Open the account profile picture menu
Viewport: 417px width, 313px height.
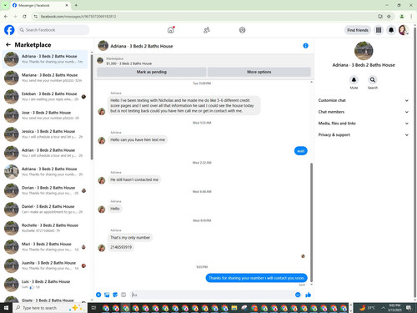(x=404, y=30)
